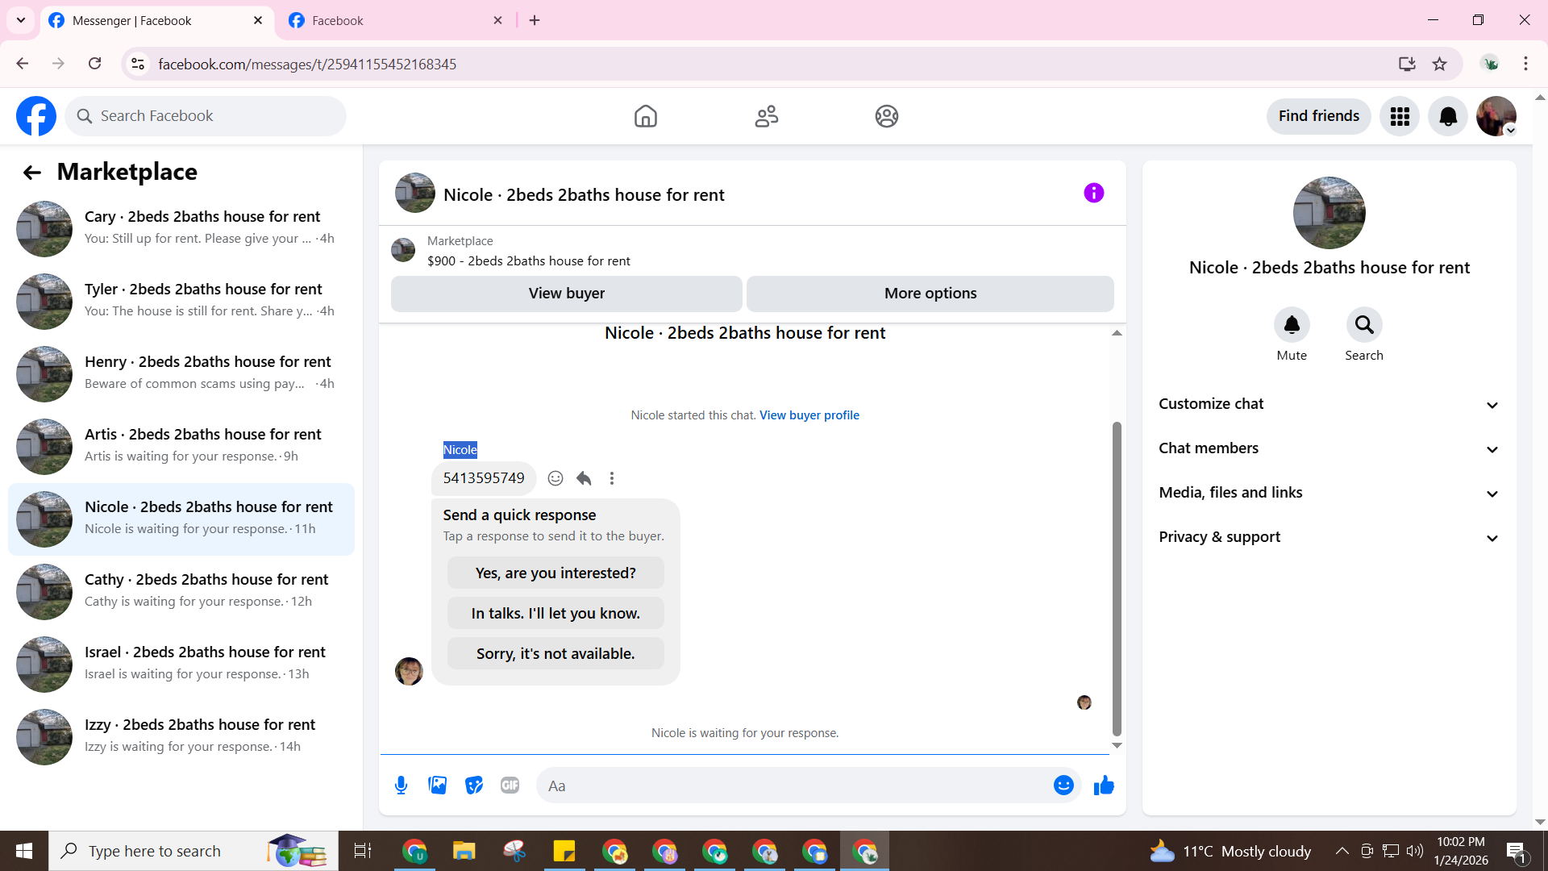1548x871 pixels.
Task: Open the emoji picker in the message box
Action: (1063, 786)
